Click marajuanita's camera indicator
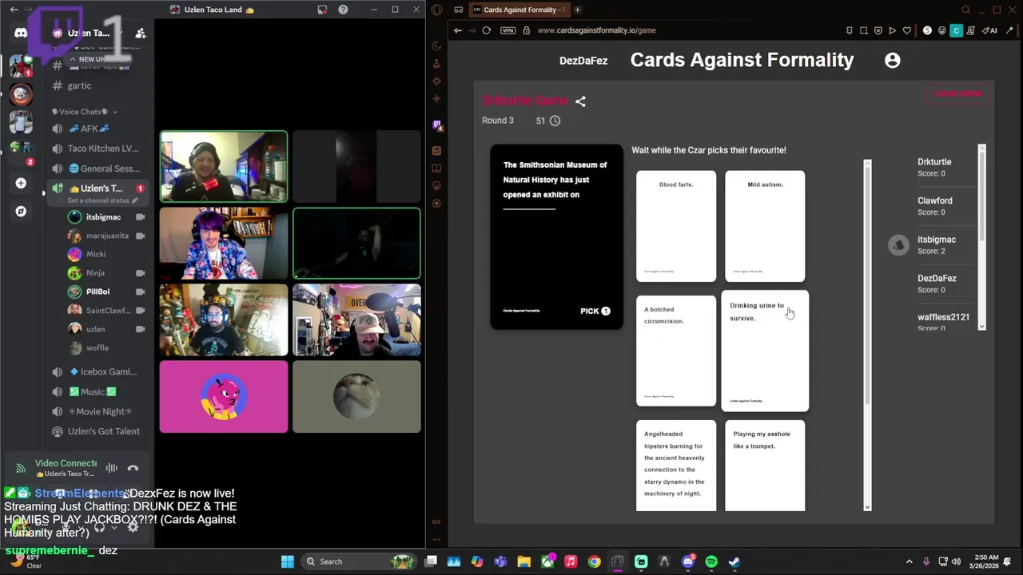Image resolution: width=1023 pixels, height=575 pixels. point(141,236)
